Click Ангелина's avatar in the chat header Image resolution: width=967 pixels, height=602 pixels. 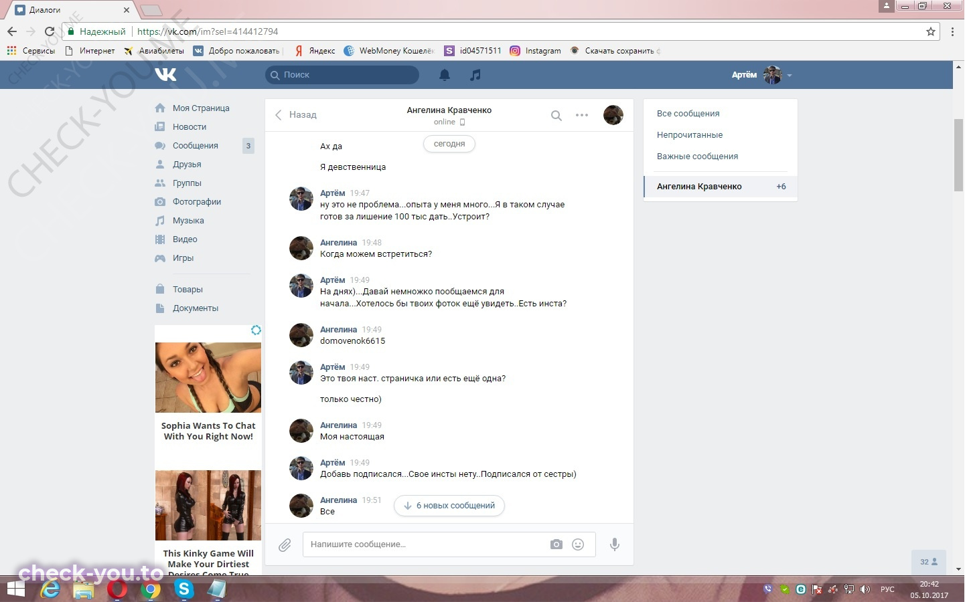[x=613, y=115]
